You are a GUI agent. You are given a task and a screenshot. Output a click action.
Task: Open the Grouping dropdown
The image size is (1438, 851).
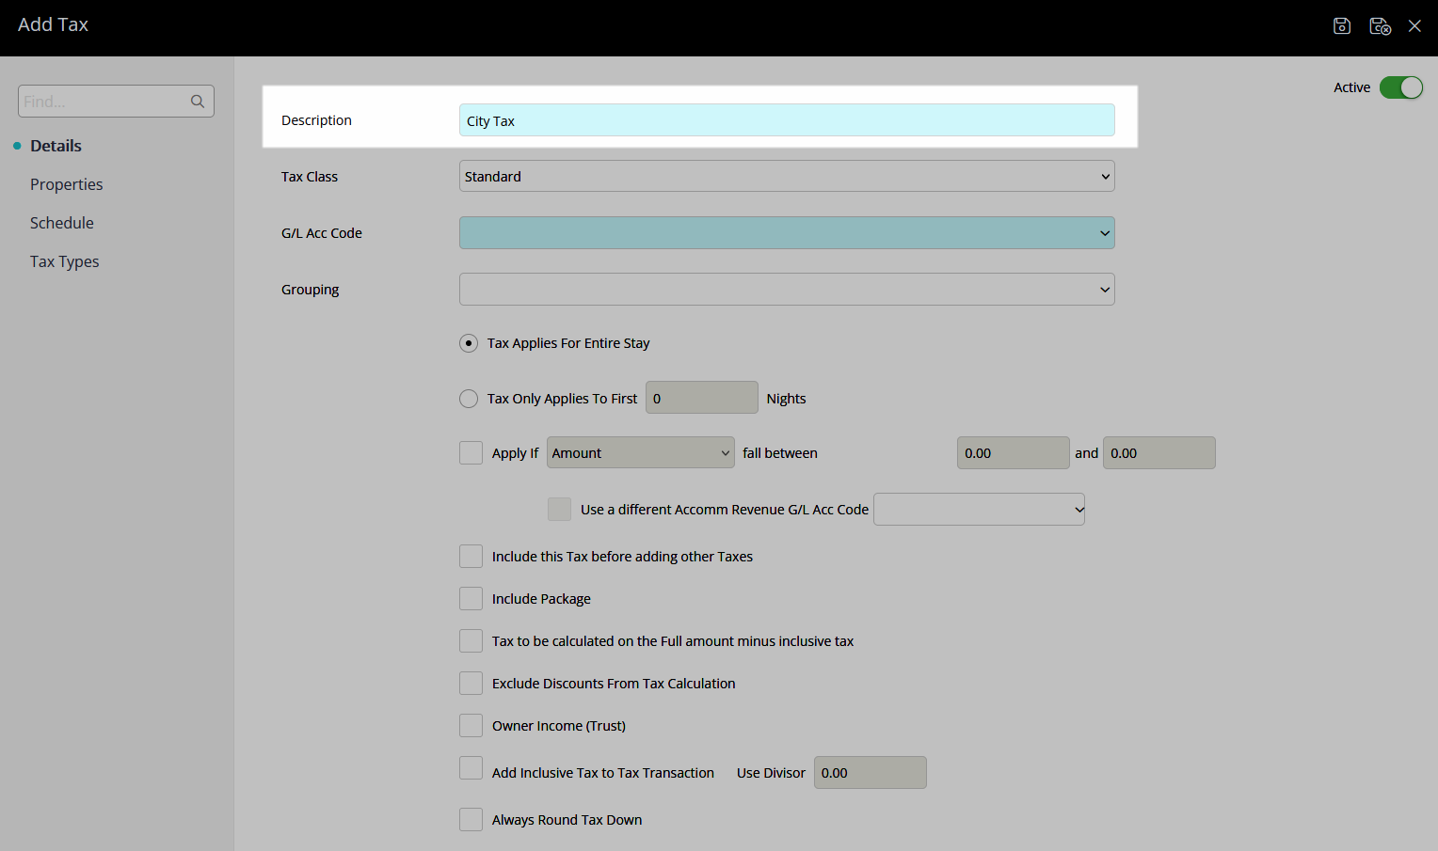(x=787, y=290)
